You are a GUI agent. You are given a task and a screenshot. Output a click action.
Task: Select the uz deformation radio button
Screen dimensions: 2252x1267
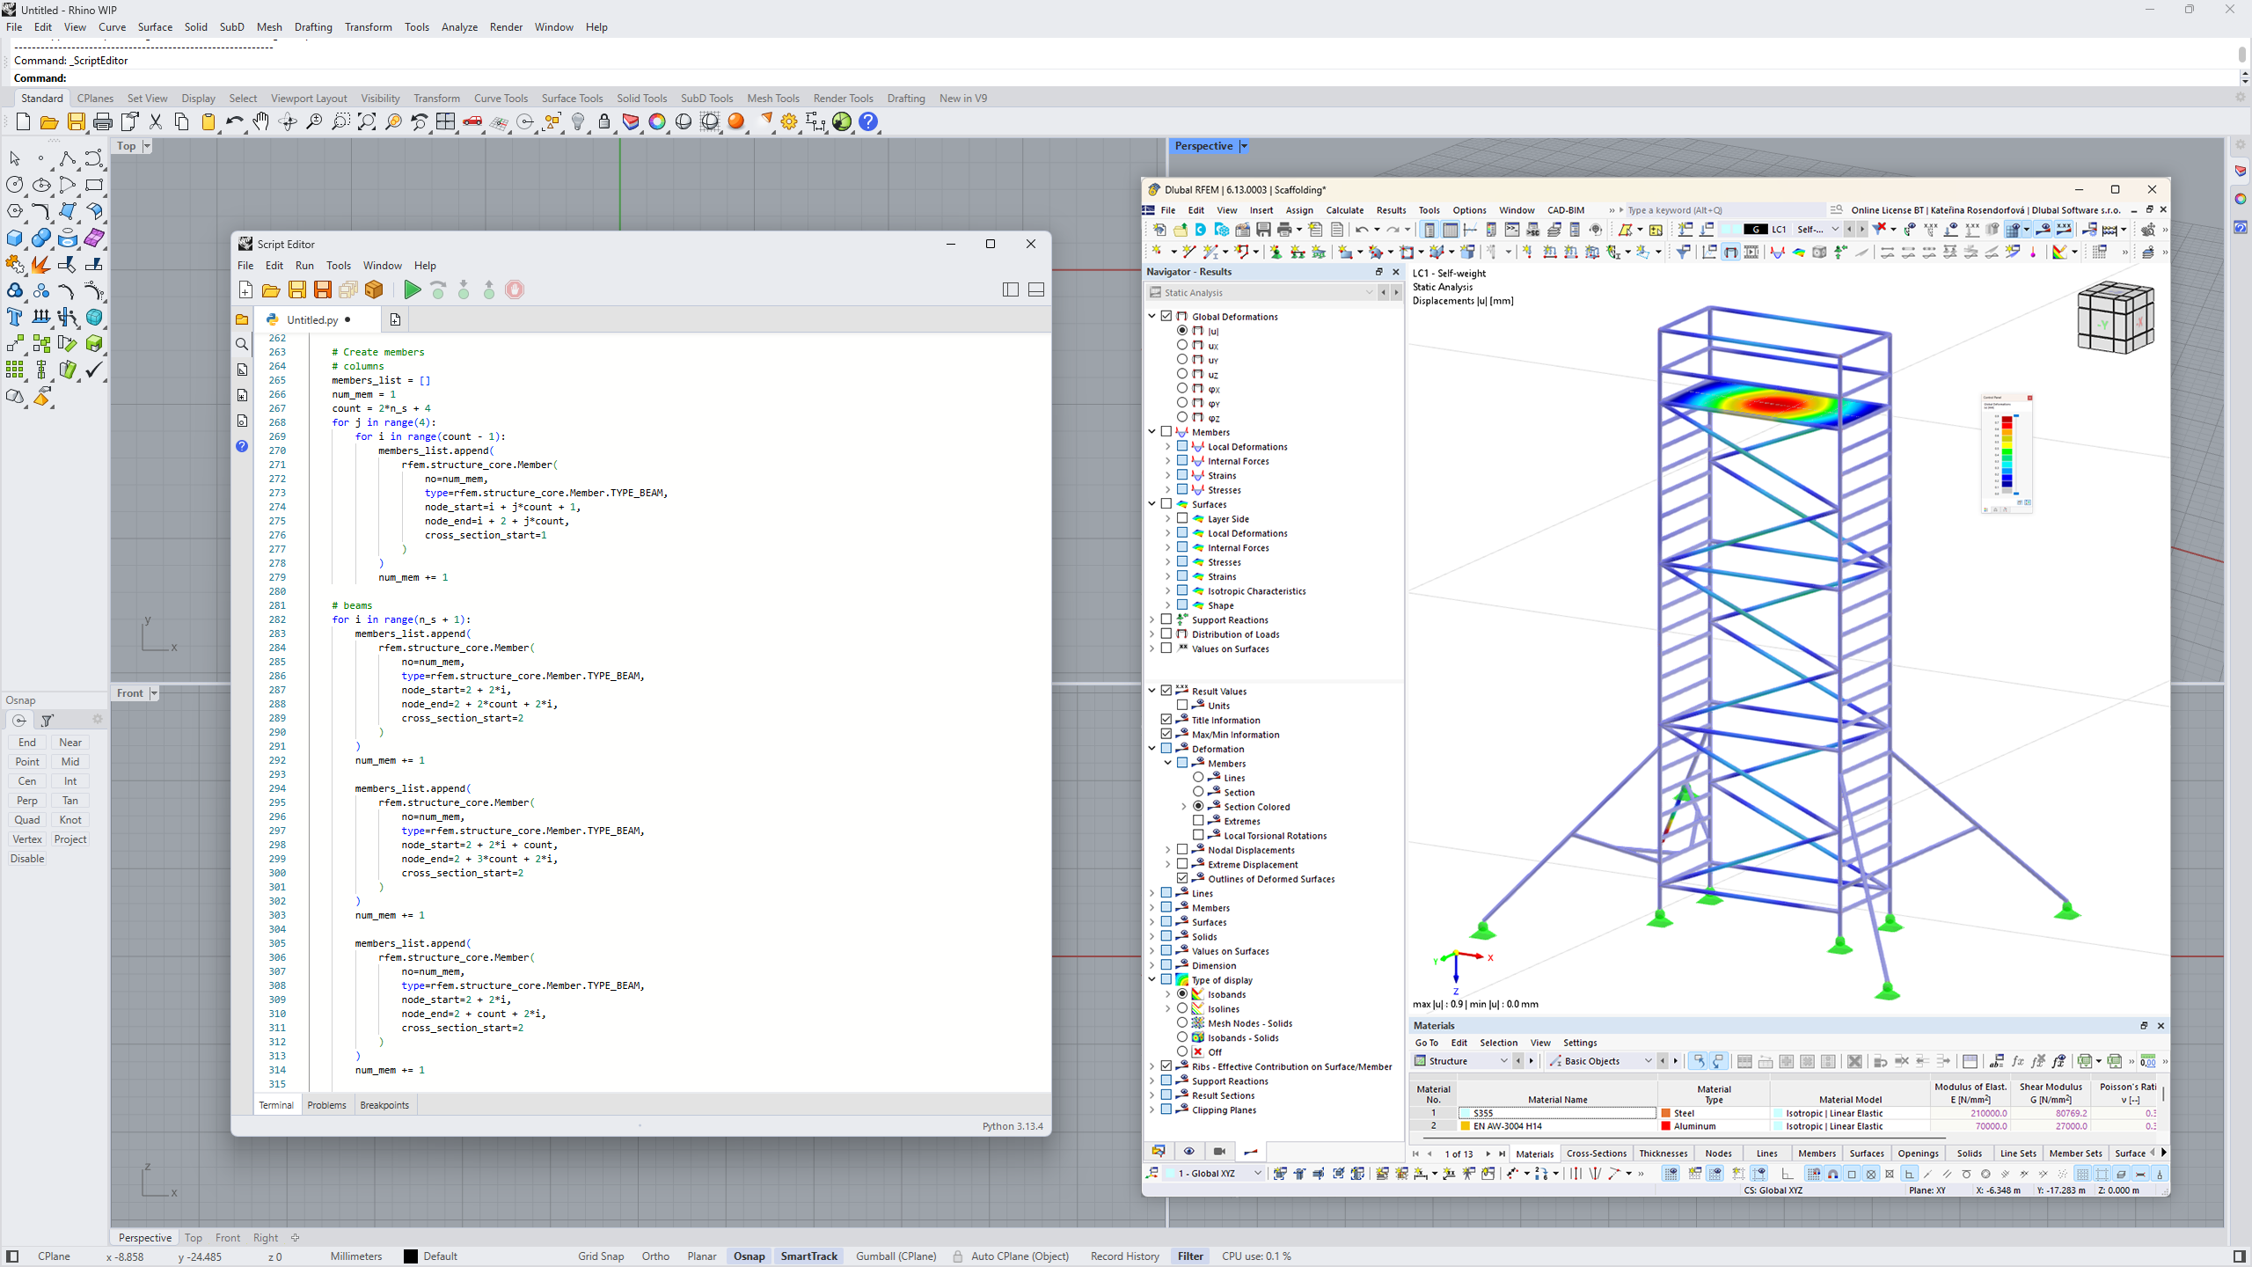pos(1182,374)
